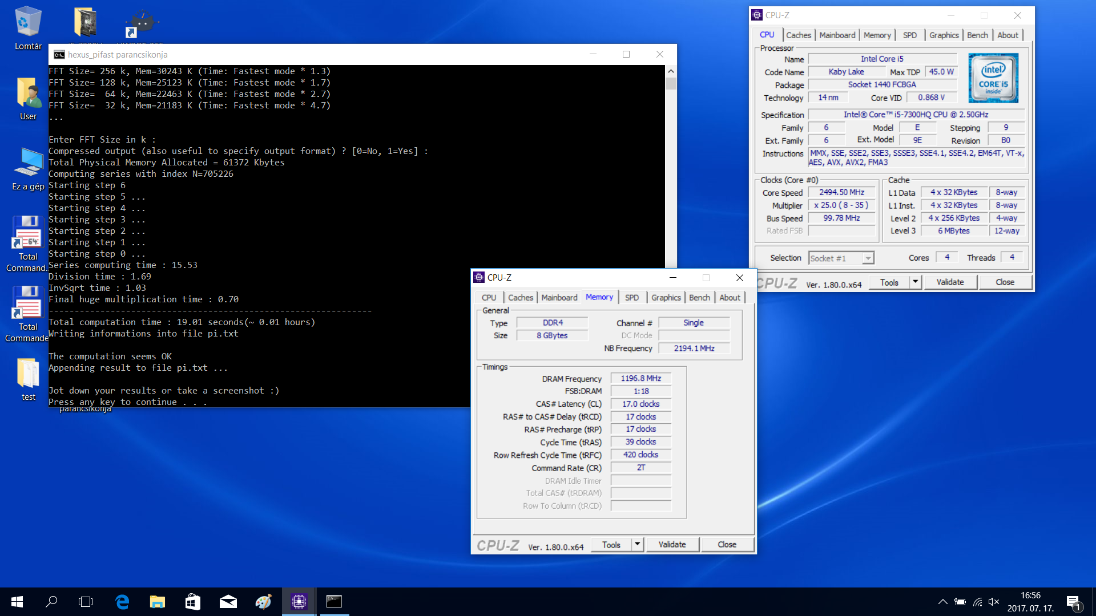1096x616 pixels.
Task: Expand the Tools dropdown arrow in the upper CPU-Z window
Action: [916, 282]
